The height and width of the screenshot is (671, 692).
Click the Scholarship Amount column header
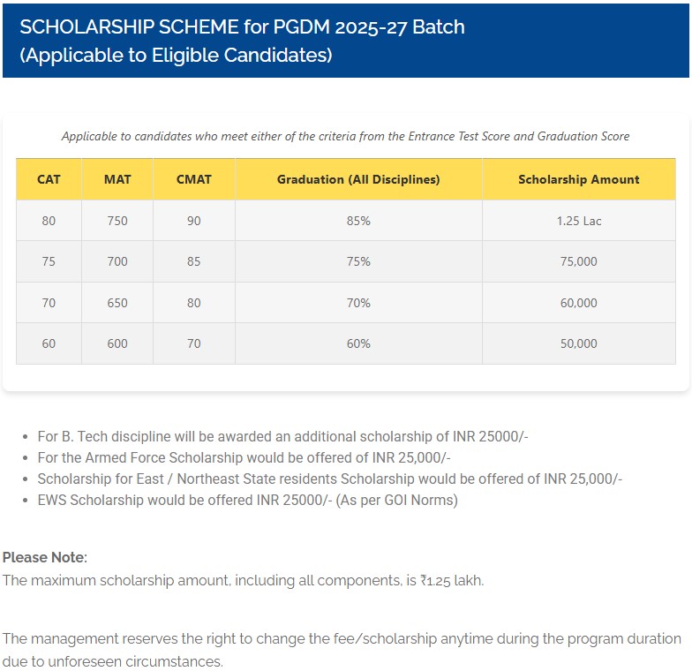coord(578,179)
